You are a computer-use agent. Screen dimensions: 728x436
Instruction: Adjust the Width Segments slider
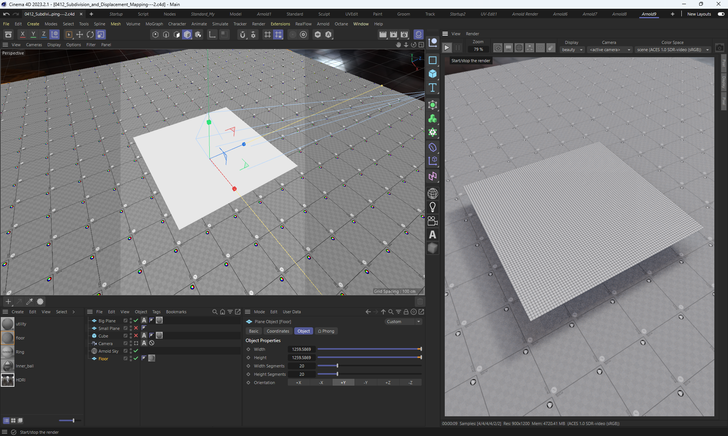coord(337,366)
